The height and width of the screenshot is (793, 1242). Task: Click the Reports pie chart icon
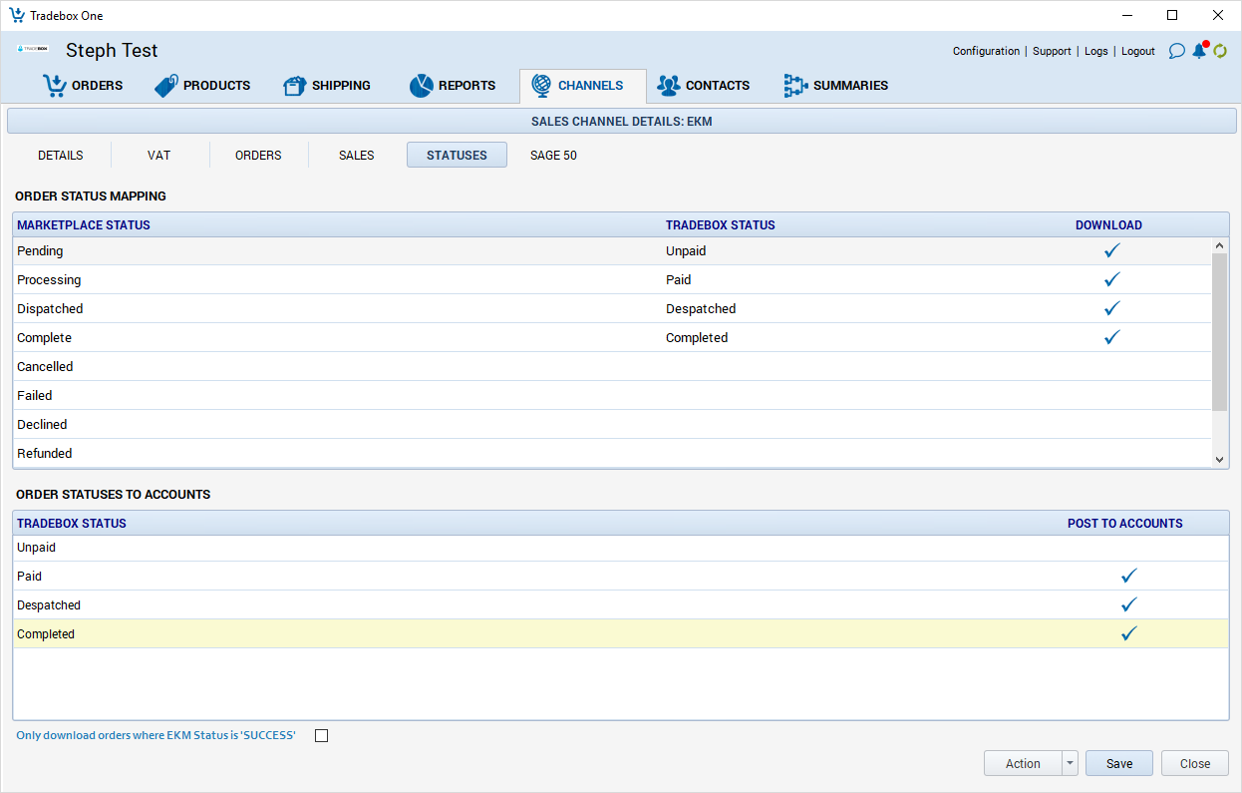(421, 86)
